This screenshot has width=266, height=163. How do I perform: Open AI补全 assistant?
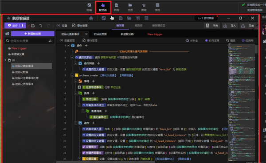(x=192, y=40)
